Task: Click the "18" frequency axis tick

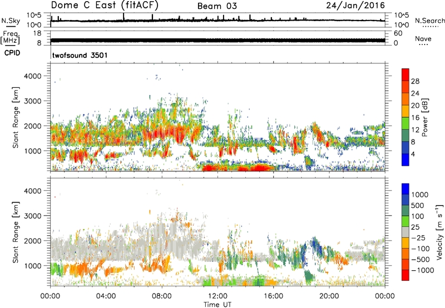Action: 37,33
